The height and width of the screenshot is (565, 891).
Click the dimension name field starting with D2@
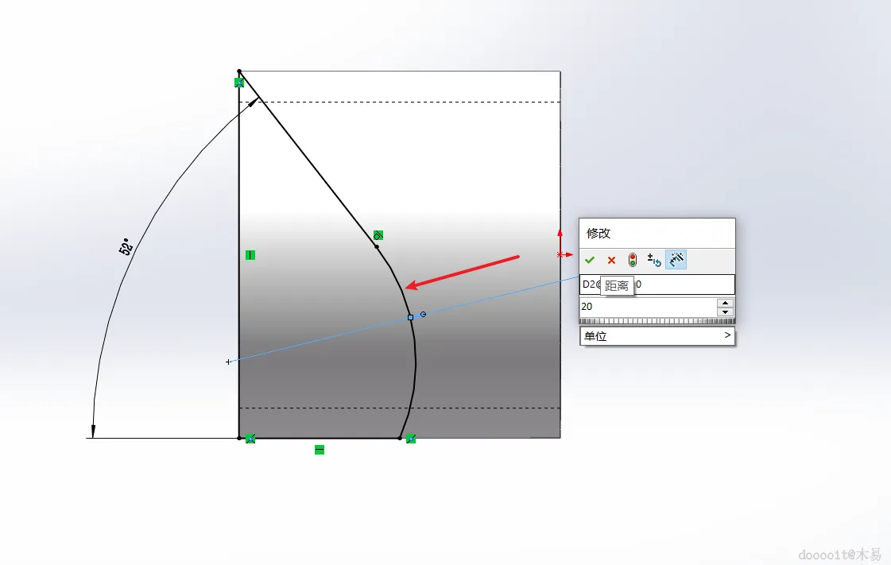[x=657, y=284]
